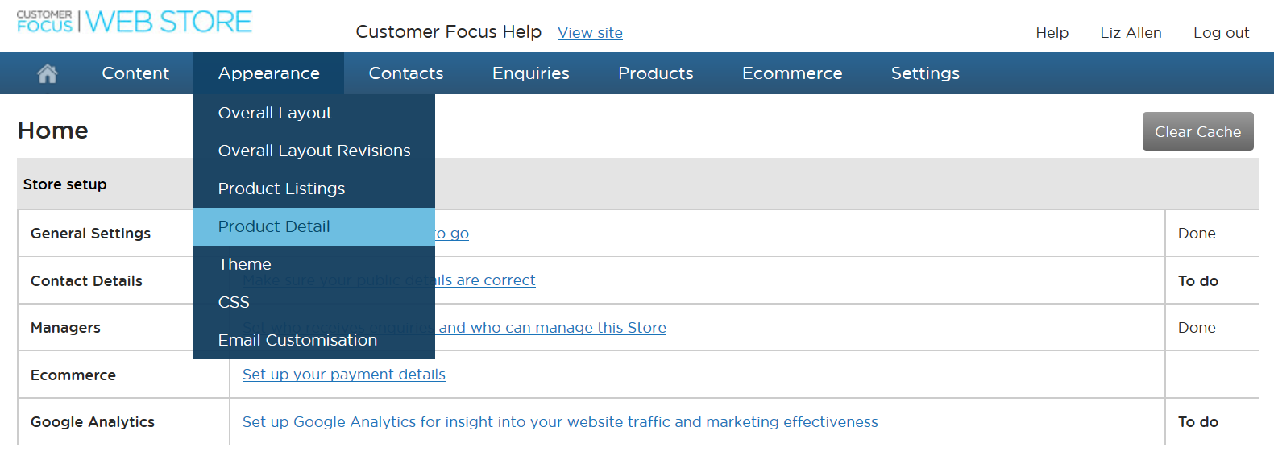Open Set up your payment details link
The image size is (1274, 464).
pos(344,375)
